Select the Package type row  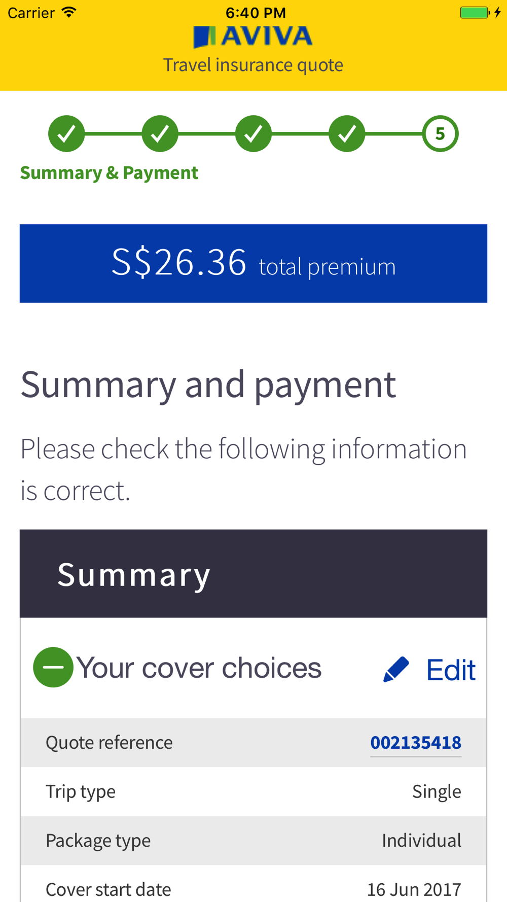(x=253, y=841)
